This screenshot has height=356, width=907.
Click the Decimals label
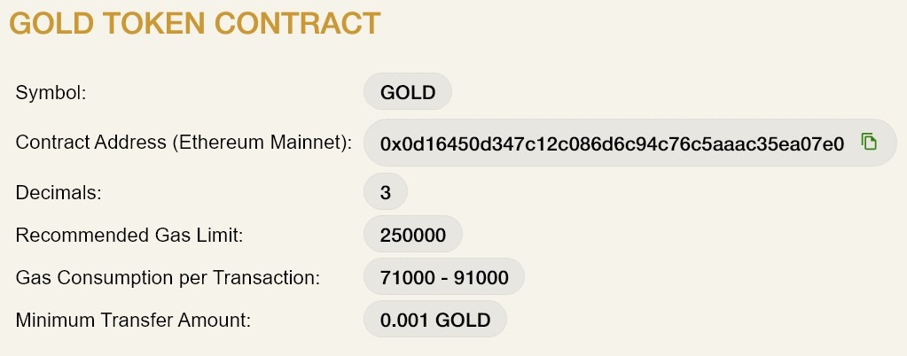click(58, 192)
